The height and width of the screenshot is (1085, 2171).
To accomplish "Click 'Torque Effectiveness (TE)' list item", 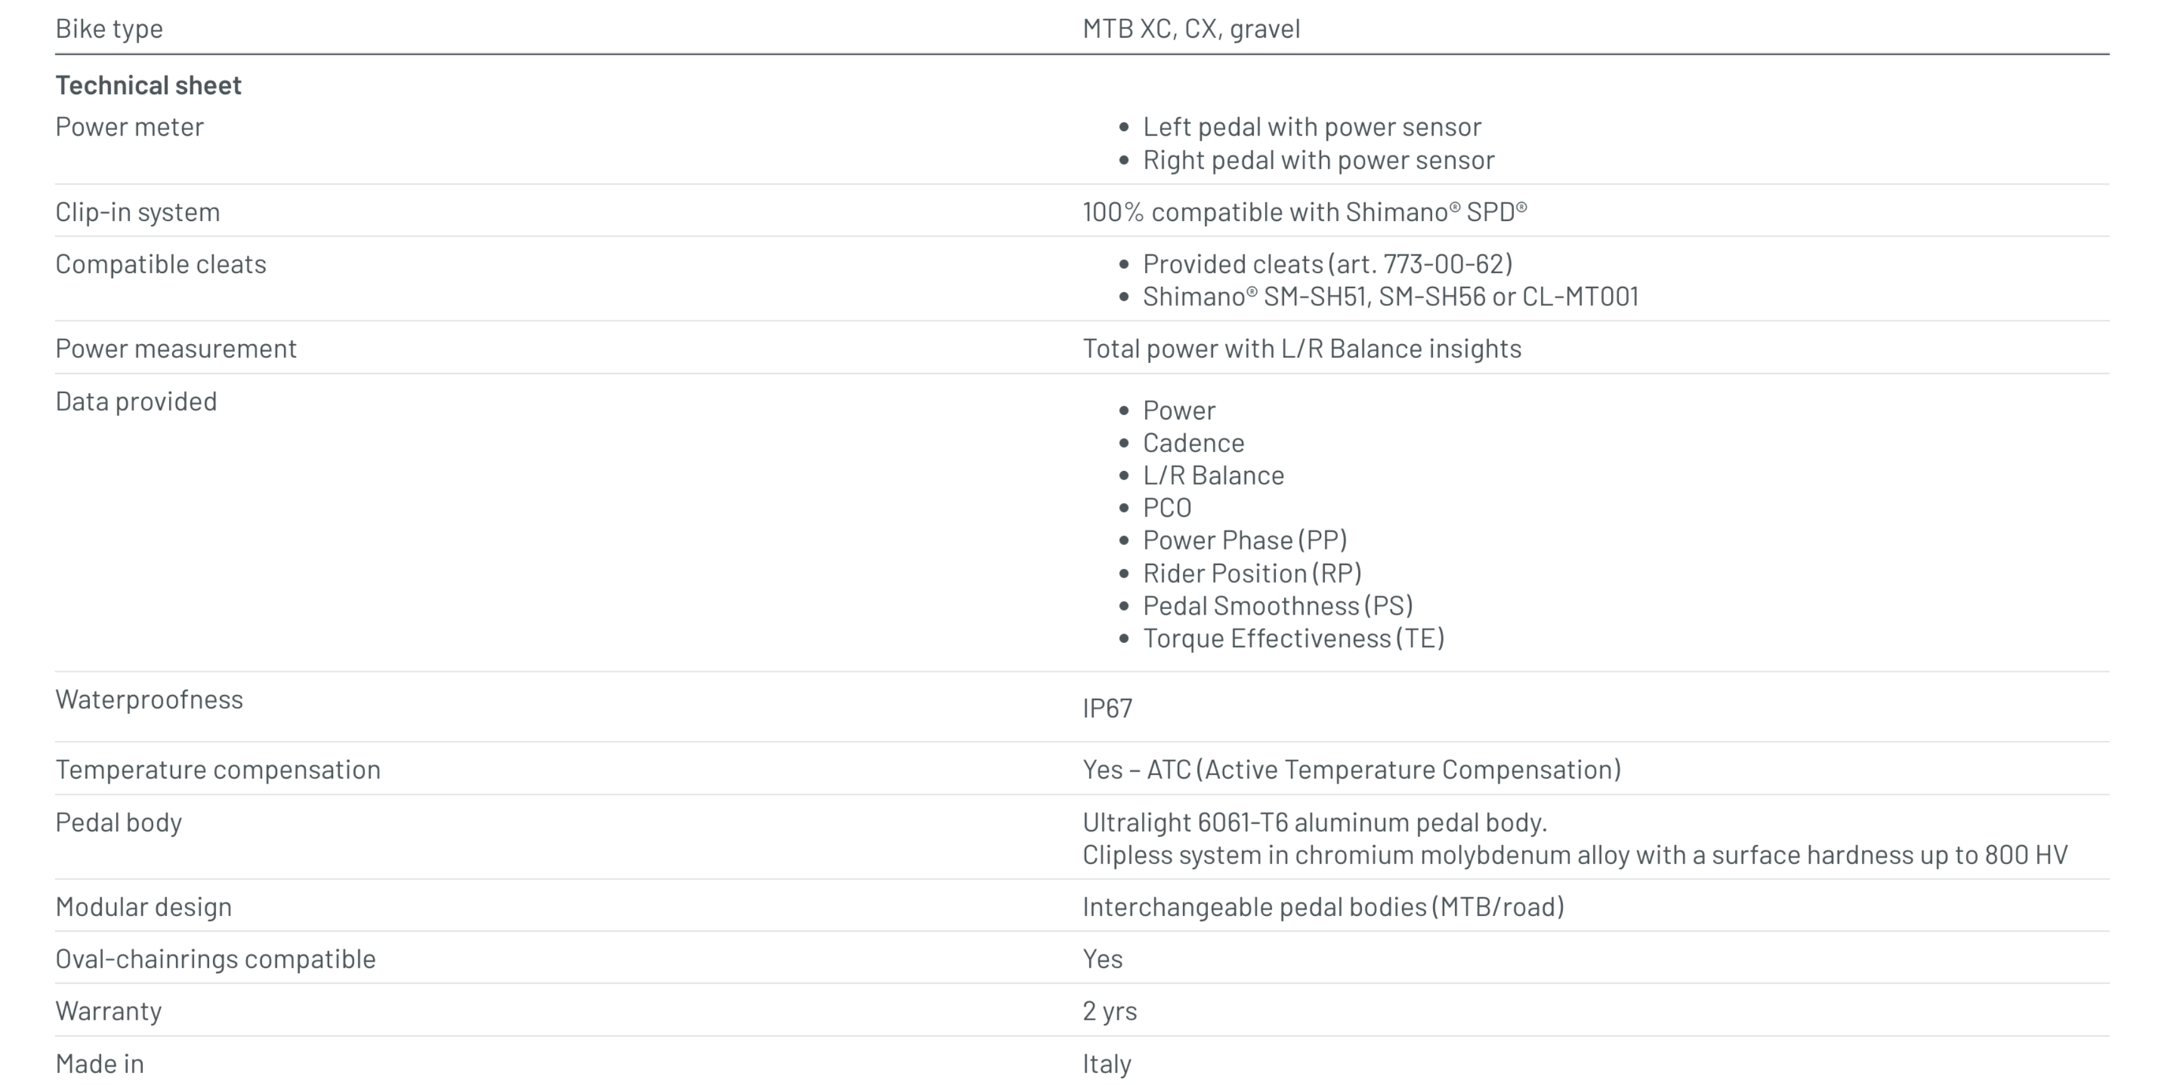I will point(1293,639).
